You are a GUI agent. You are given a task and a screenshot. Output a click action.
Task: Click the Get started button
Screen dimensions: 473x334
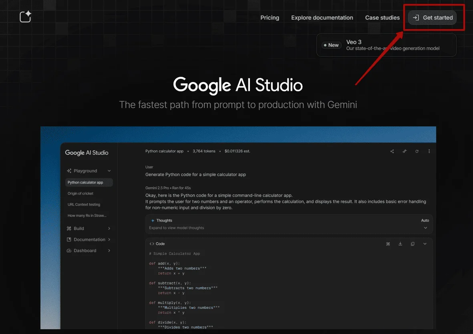[x=433, y=18]
